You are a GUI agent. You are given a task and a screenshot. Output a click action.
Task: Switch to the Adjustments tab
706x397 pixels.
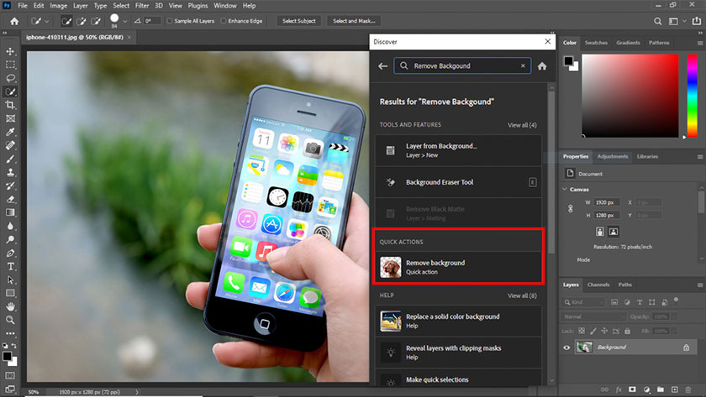(613, 156)
